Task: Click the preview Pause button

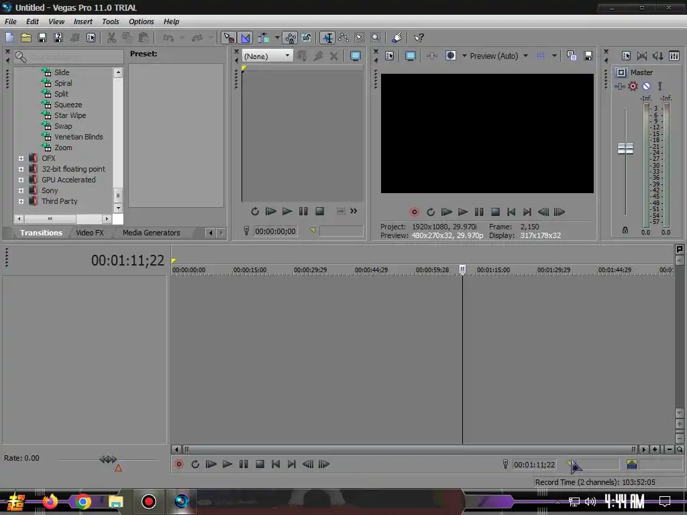Action: pos(479,212)
